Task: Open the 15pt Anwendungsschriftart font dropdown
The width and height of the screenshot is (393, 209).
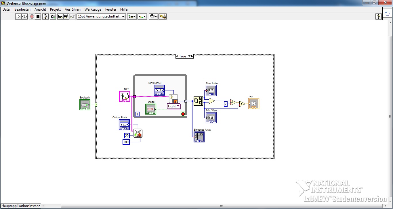Action: [x=101, y=16]
